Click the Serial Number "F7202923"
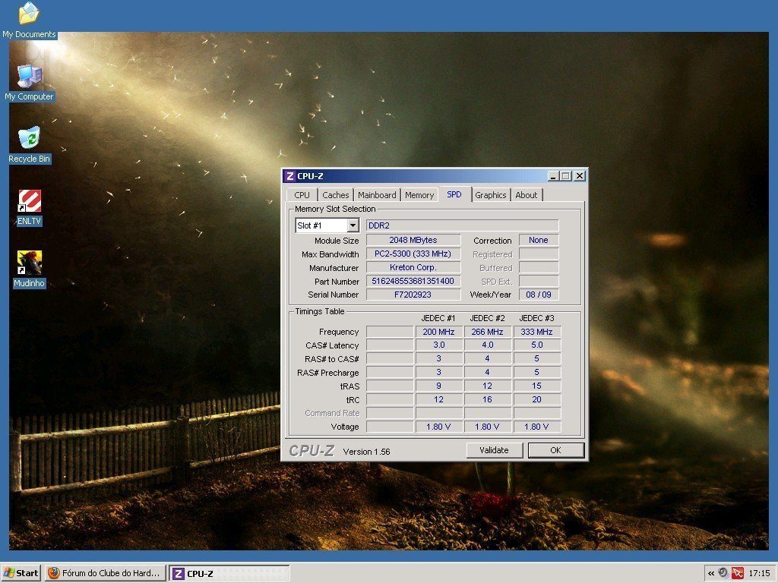 coord(413,295)
